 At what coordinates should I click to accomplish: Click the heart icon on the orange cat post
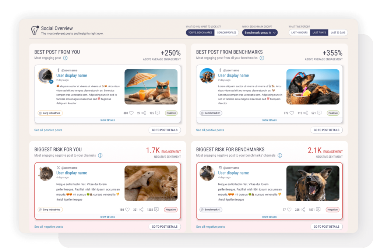tap(131, 113)
